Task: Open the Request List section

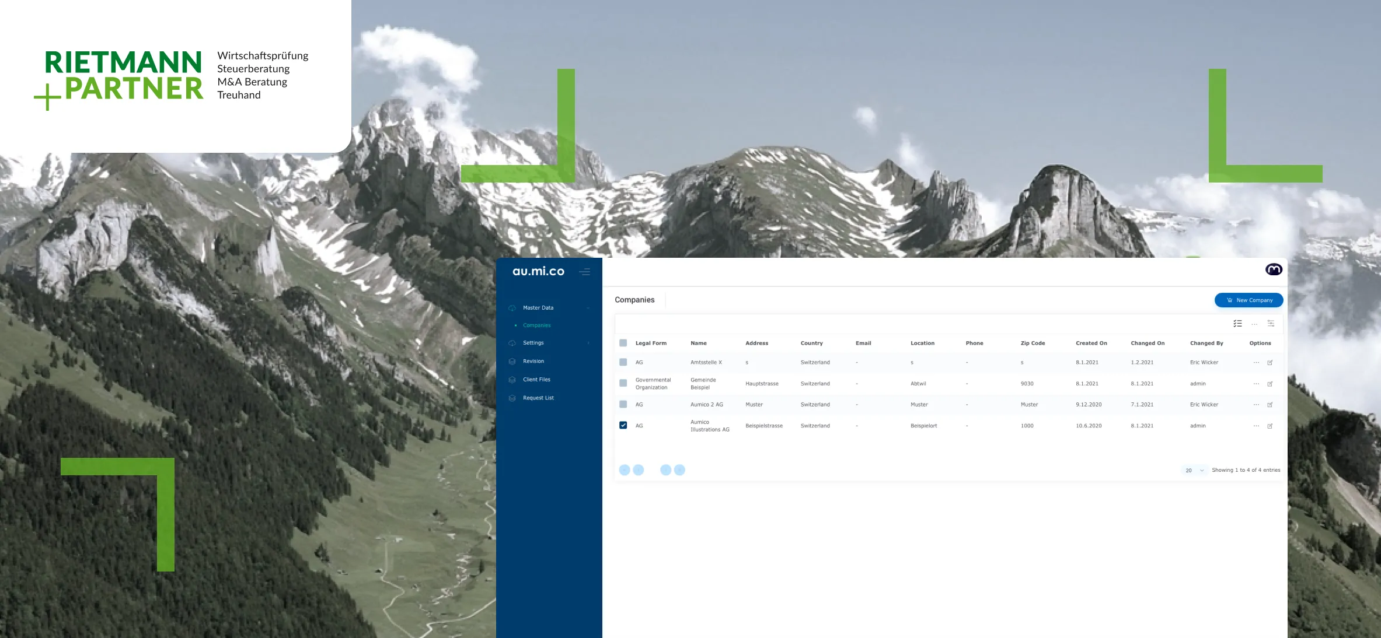Action: click(538, 397)
